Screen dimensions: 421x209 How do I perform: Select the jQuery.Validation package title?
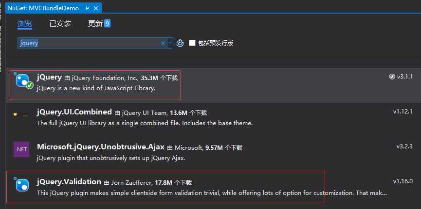(x=69, y=182)
